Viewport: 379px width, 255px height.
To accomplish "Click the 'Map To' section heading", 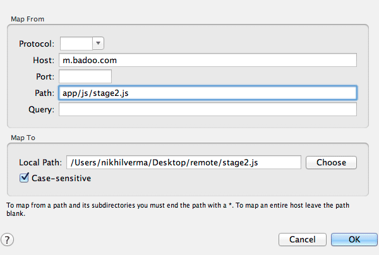I will pos(21,137).
